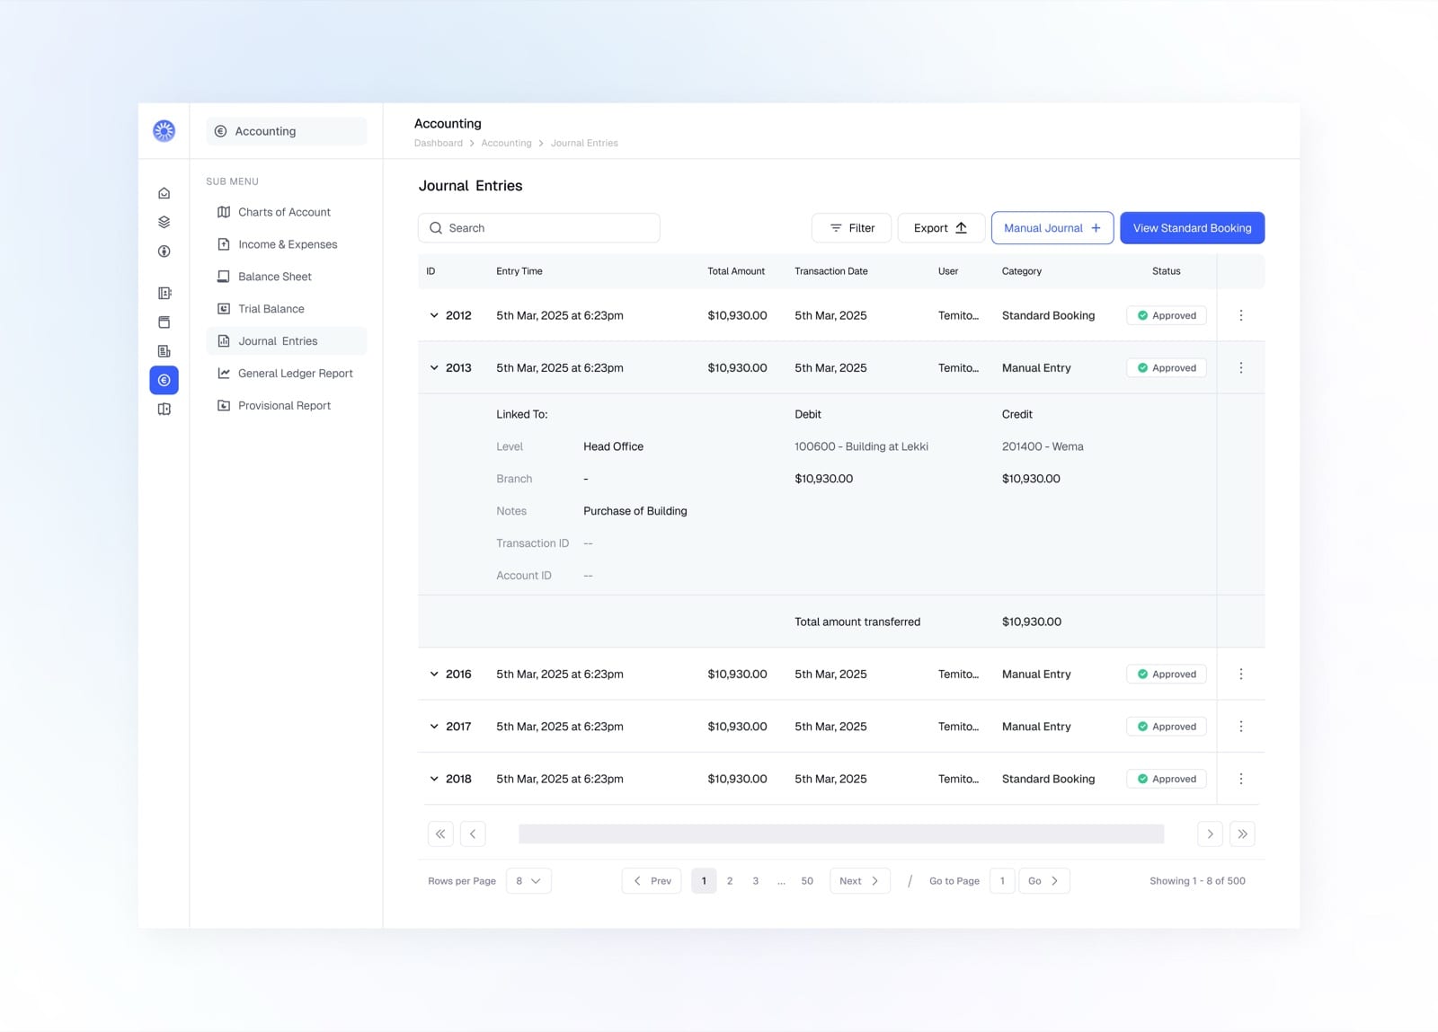The width and height of the screenshot is (1438, 1032).
Task: Open the bottom book icon in left rail
Action: coord(164,410)
